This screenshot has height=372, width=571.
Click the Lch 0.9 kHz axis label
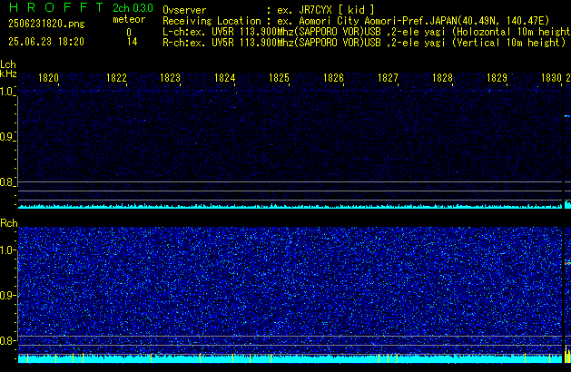point(7,137)
